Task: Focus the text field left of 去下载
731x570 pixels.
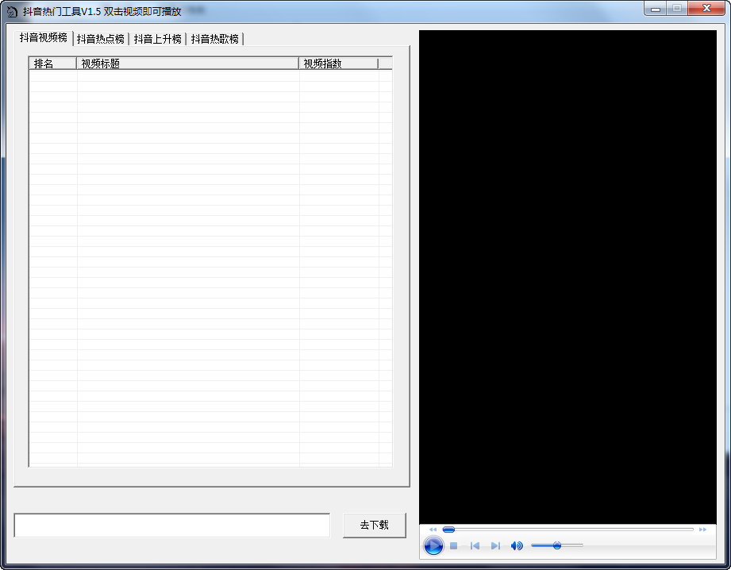Action: coord(172,526)
